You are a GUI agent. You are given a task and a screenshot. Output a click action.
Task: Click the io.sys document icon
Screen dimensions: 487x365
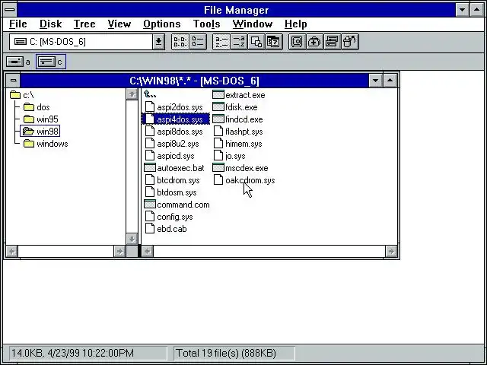click(x=218, y=155)
